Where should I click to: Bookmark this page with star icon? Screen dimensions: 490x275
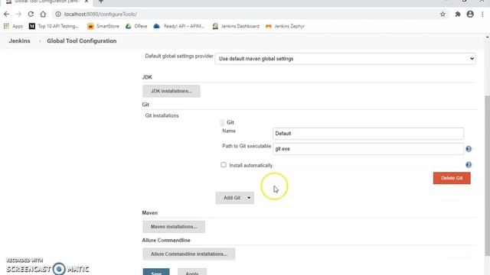pyautogui.click(x=443, y=14)
